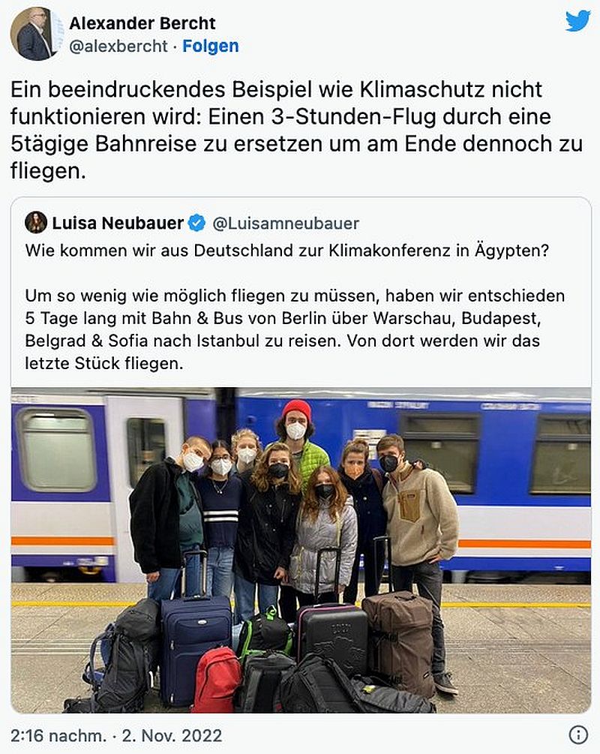600x754 pixels.
Task: Click the red backpack in the photo
Action: pyautogui.click(x=216, y=679)
